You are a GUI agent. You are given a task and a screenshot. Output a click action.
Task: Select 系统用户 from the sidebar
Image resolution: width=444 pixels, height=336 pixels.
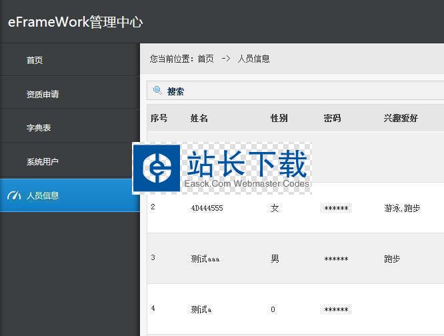coord(43,162)
